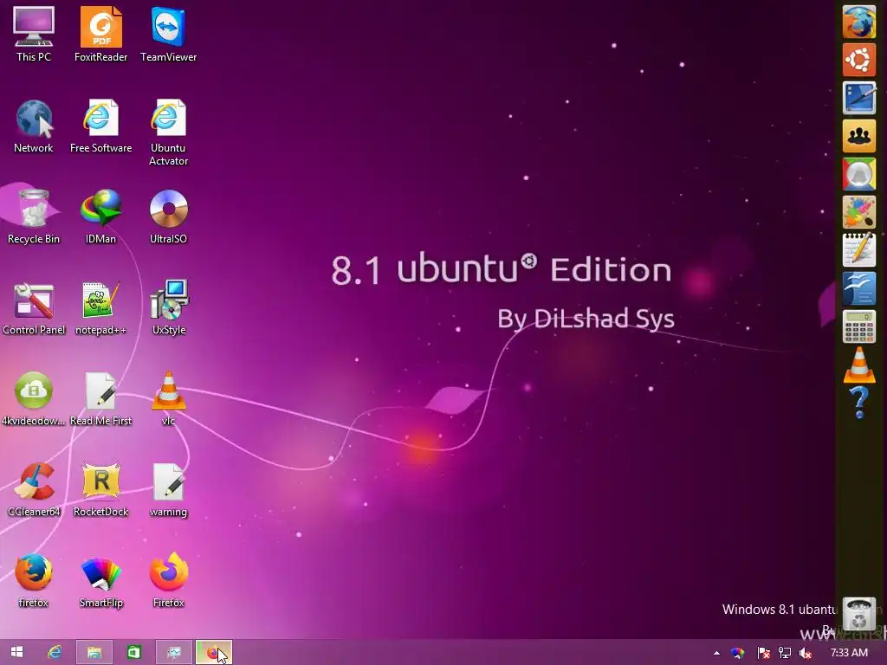The image size is (887, 665).
Task: Launch the OpenOffice seagull dock icon
Action: (x=858, y=287)
